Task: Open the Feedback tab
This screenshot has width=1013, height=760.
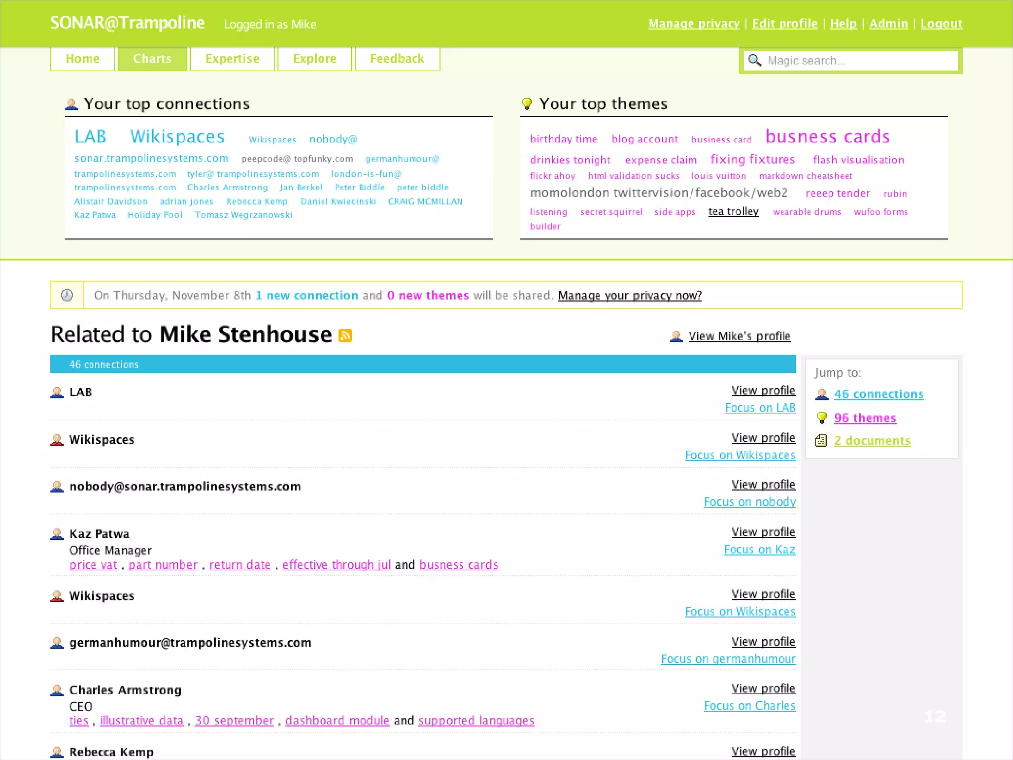Action: pos(397,59)
